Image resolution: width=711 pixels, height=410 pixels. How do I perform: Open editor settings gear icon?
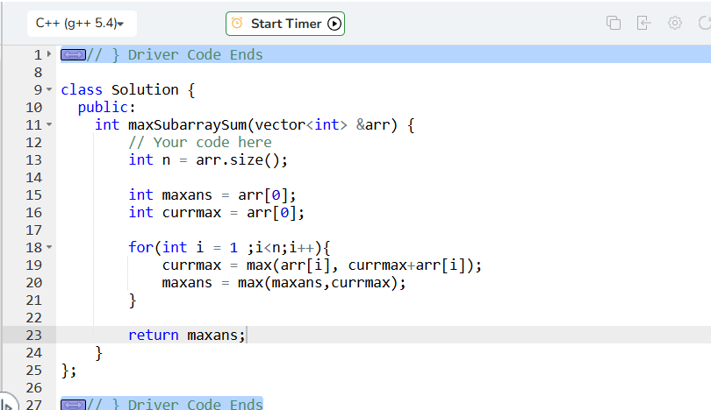(675, 23)
